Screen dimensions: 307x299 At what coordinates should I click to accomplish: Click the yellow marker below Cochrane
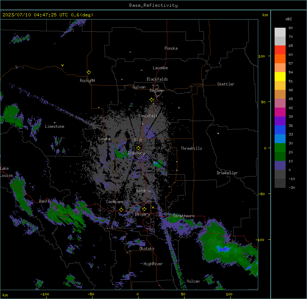pos(121,210)
